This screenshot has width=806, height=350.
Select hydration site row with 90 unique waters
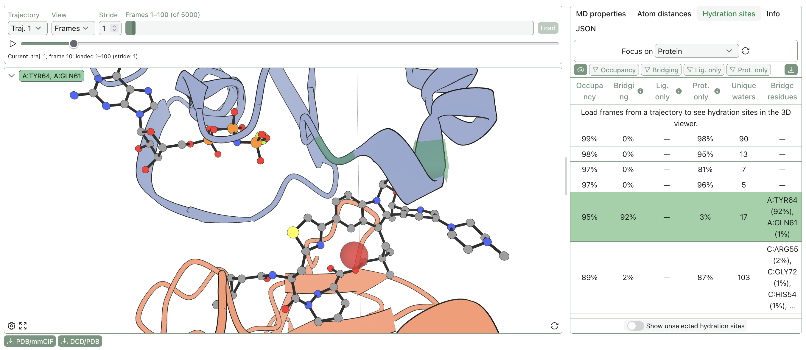click(x=686, y=139)
